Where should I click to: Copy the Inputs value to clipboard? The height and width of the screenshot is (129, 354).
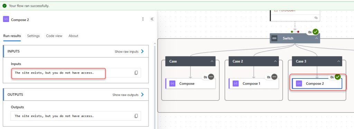pyautogui.click(x=136, y=73)
